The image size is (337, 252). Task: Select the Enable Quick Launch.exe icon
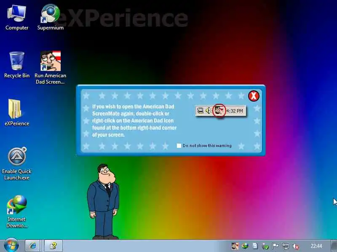[x=17, y=164]
